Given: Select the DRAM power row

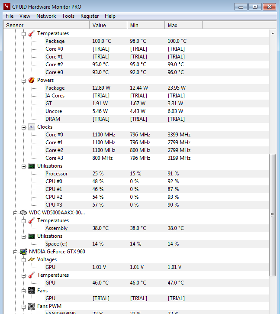Looking at the screenshot, I should pos(156,119).
